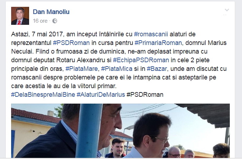Open the #romascanii hashtag
Screen dimensions: 242x159
151,34
